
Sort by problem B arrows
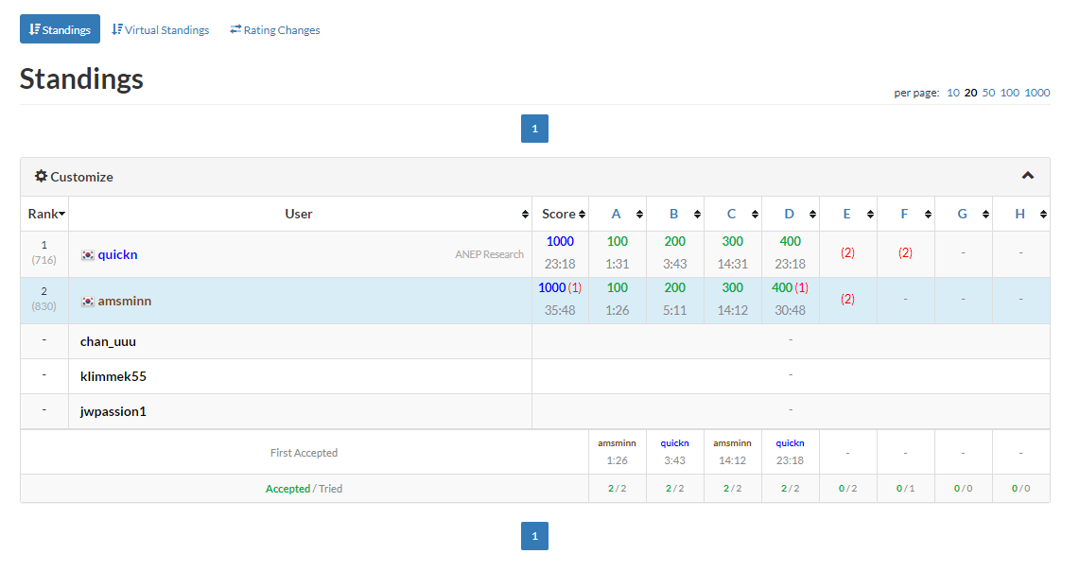(698, 215)
